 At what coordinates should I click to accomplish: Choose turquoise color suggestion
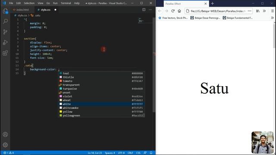(x=101, y=89)
